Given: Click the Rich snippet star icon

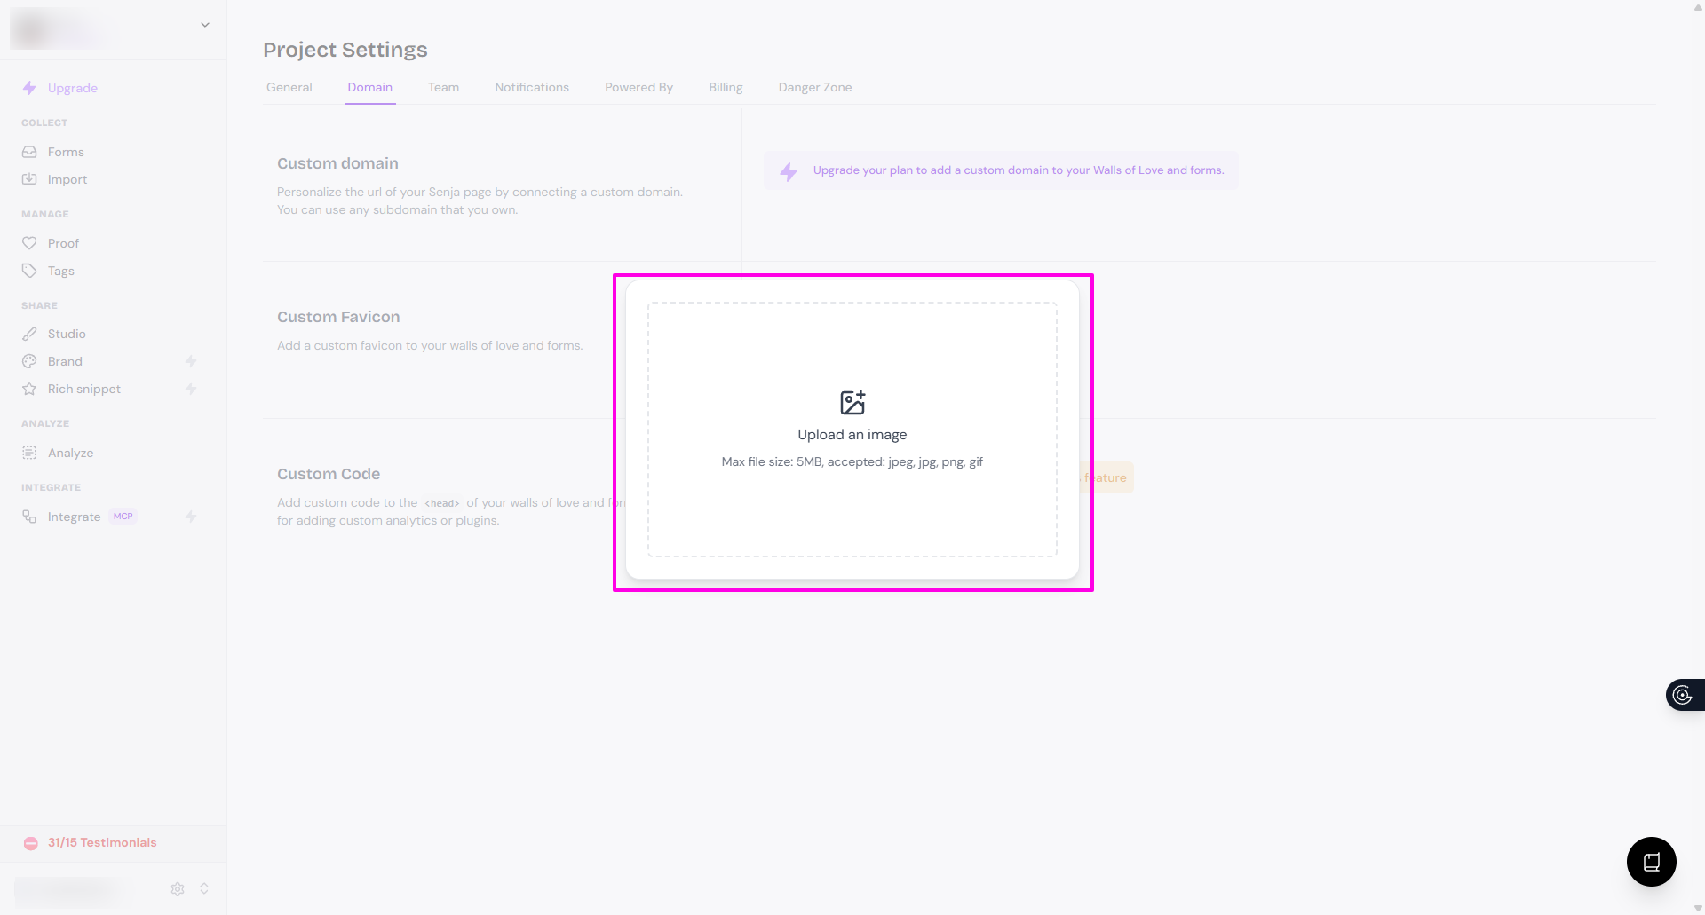Looking at the screenshot, I should tap(29, 389).
